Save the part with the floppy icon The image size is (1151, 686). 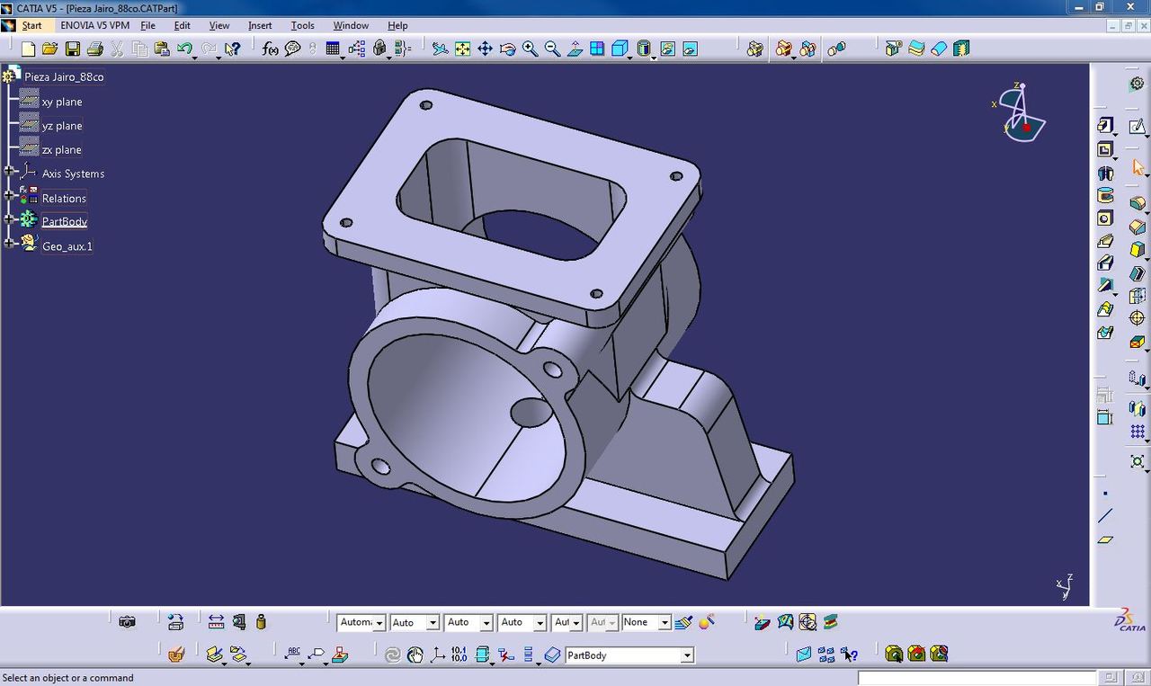73,49
